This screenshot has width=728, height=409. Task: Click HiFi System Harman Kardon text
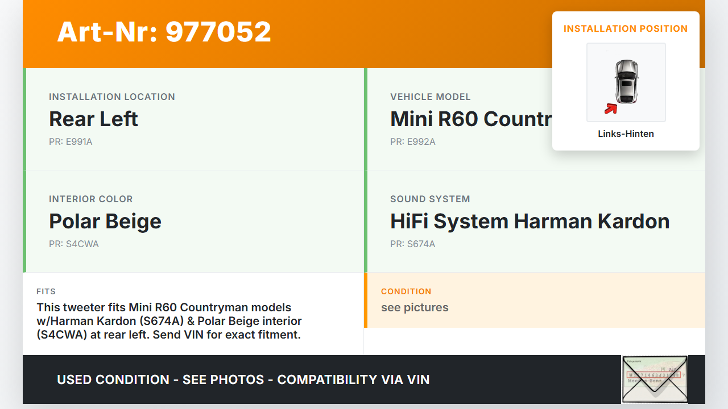pyautogui.click(x=530, y=221)
